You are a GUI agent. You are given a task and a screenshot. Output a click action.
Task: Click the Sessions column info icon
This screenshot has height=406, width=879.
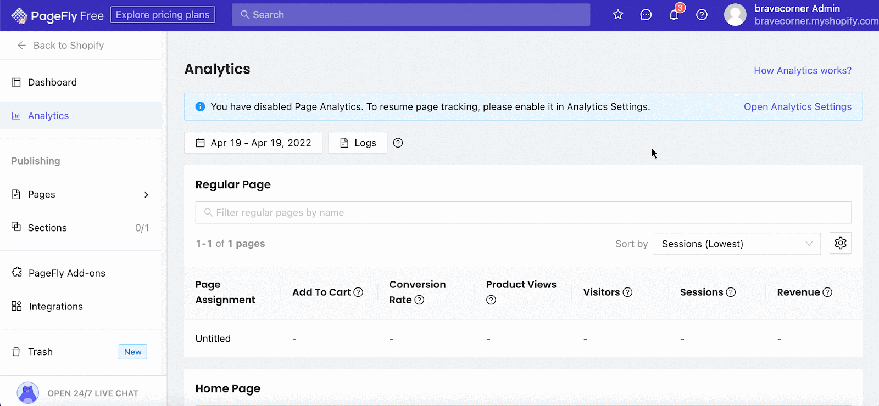click(x=731, y=292)
